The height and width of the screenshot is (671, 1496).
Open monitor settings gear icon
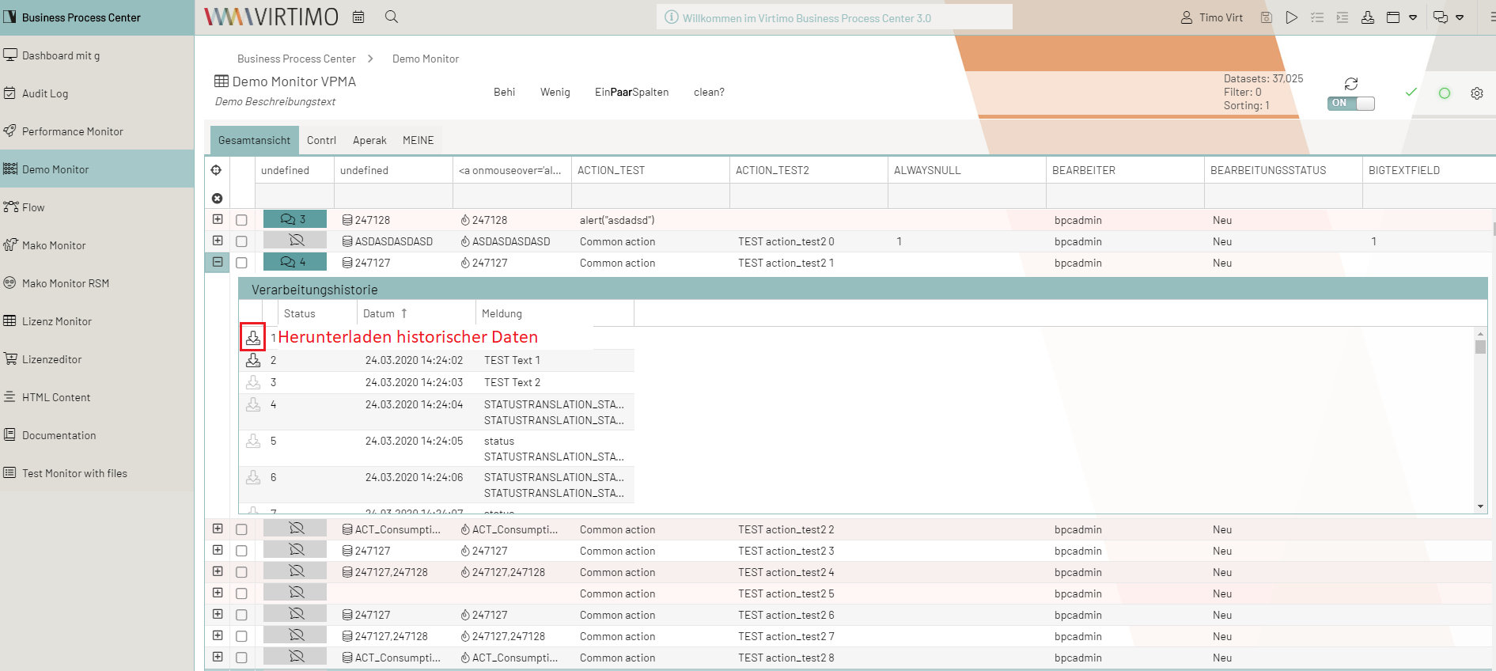[1476, 93]
